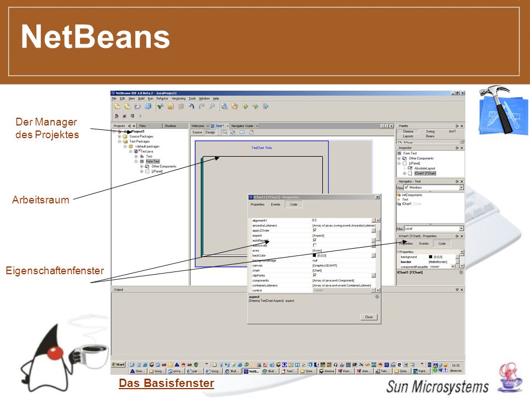Click Close in tChart1 Properties dialog
530x398 pixels.
pos(369,317)
